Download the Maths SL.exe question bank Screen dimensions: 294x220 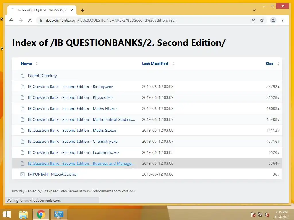coord(72,130)
